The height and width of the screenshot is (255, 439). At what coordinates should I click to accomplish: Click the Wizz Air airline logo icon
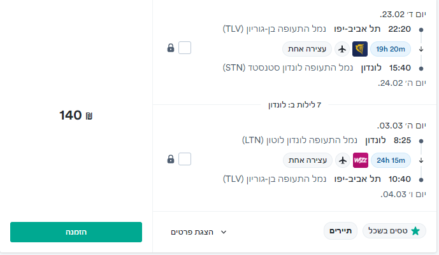click(360, 159)
